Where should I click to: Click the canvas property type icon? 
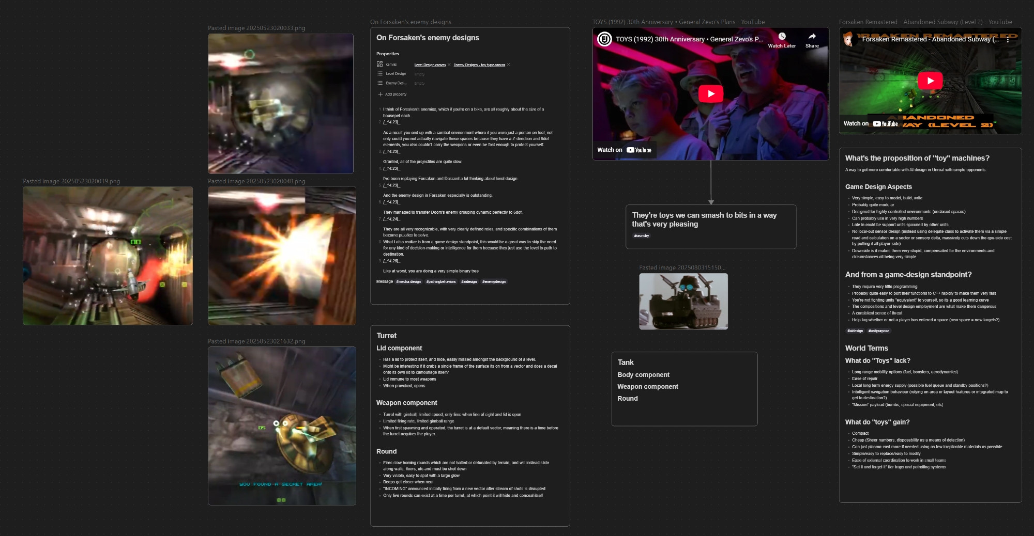(x=379, y=64)
